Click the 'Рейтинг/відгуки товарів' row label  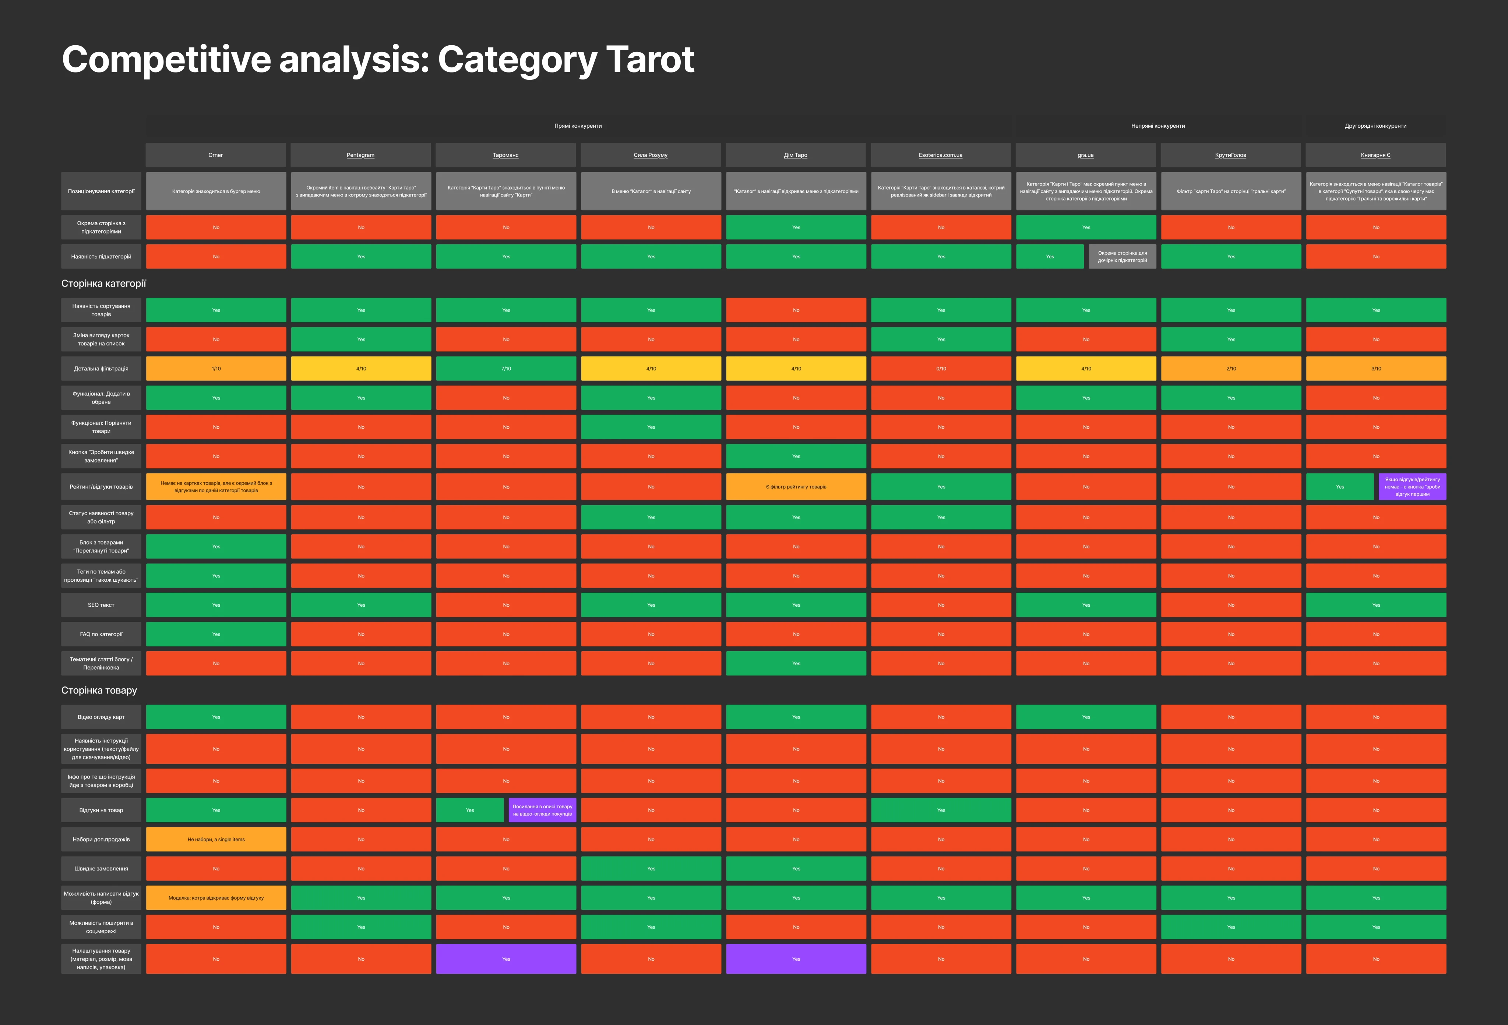click(101, 486)
